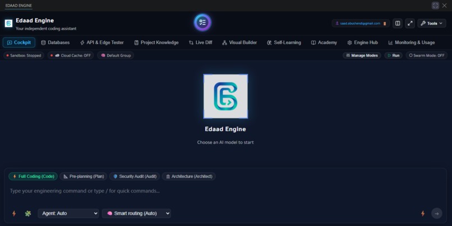Open the Agent: Auto dropdown
The height and width of the screenshot is (226, 452).
coord(68,213)
